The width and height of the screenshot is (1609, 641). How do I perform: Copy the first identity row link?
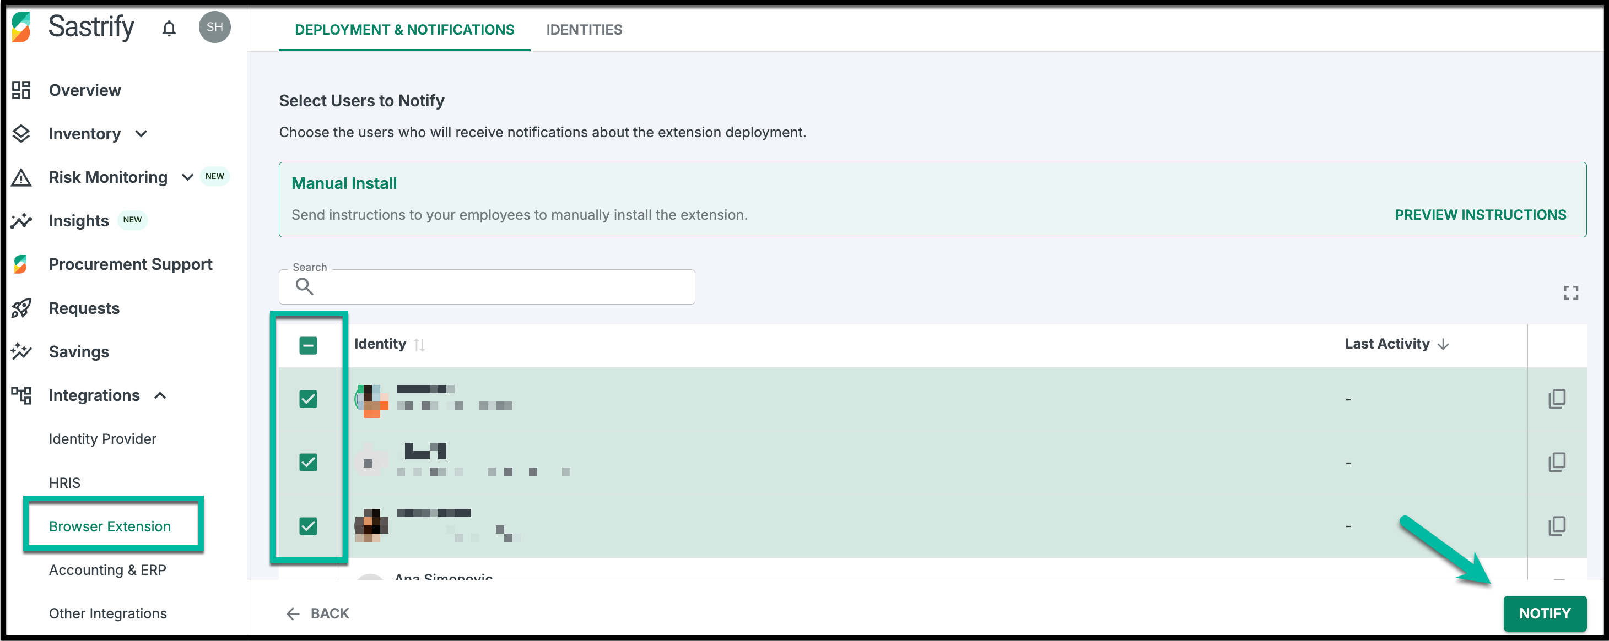click(x=1557, y=399)
